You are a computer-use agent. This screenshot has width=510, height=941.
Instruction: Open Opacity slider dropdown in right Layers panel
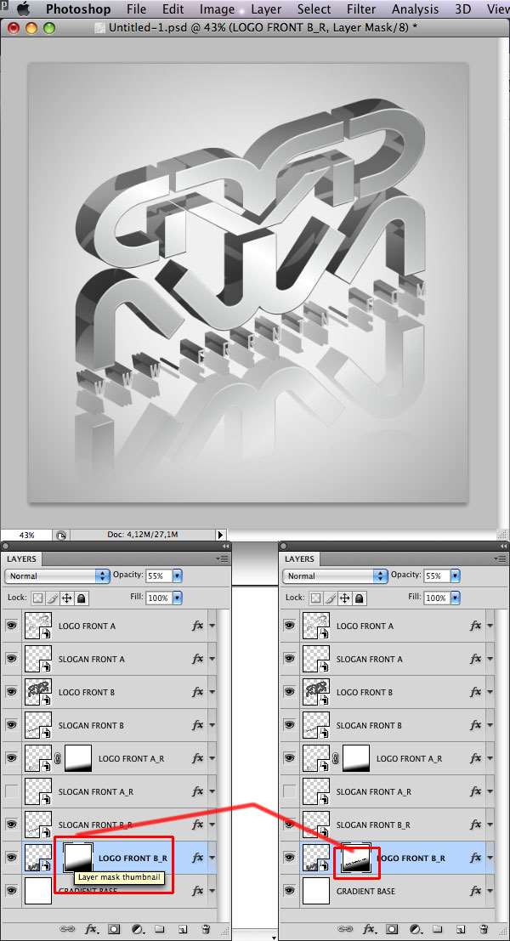(456, 575)
